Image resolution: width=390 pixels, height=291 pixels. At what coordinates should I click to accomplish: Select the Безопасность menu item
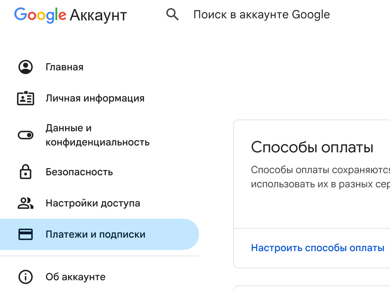pyautogui.click(x=79, y=172)
